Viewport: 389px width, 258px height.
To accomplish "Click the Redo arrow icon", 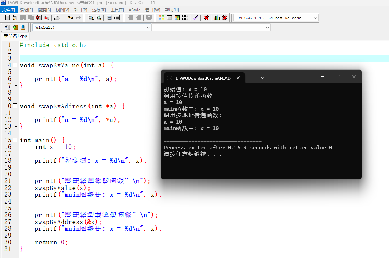I will [78, 18].
